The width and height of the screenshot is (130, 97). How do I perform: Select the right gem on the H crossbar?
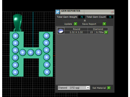coord(38,52)
